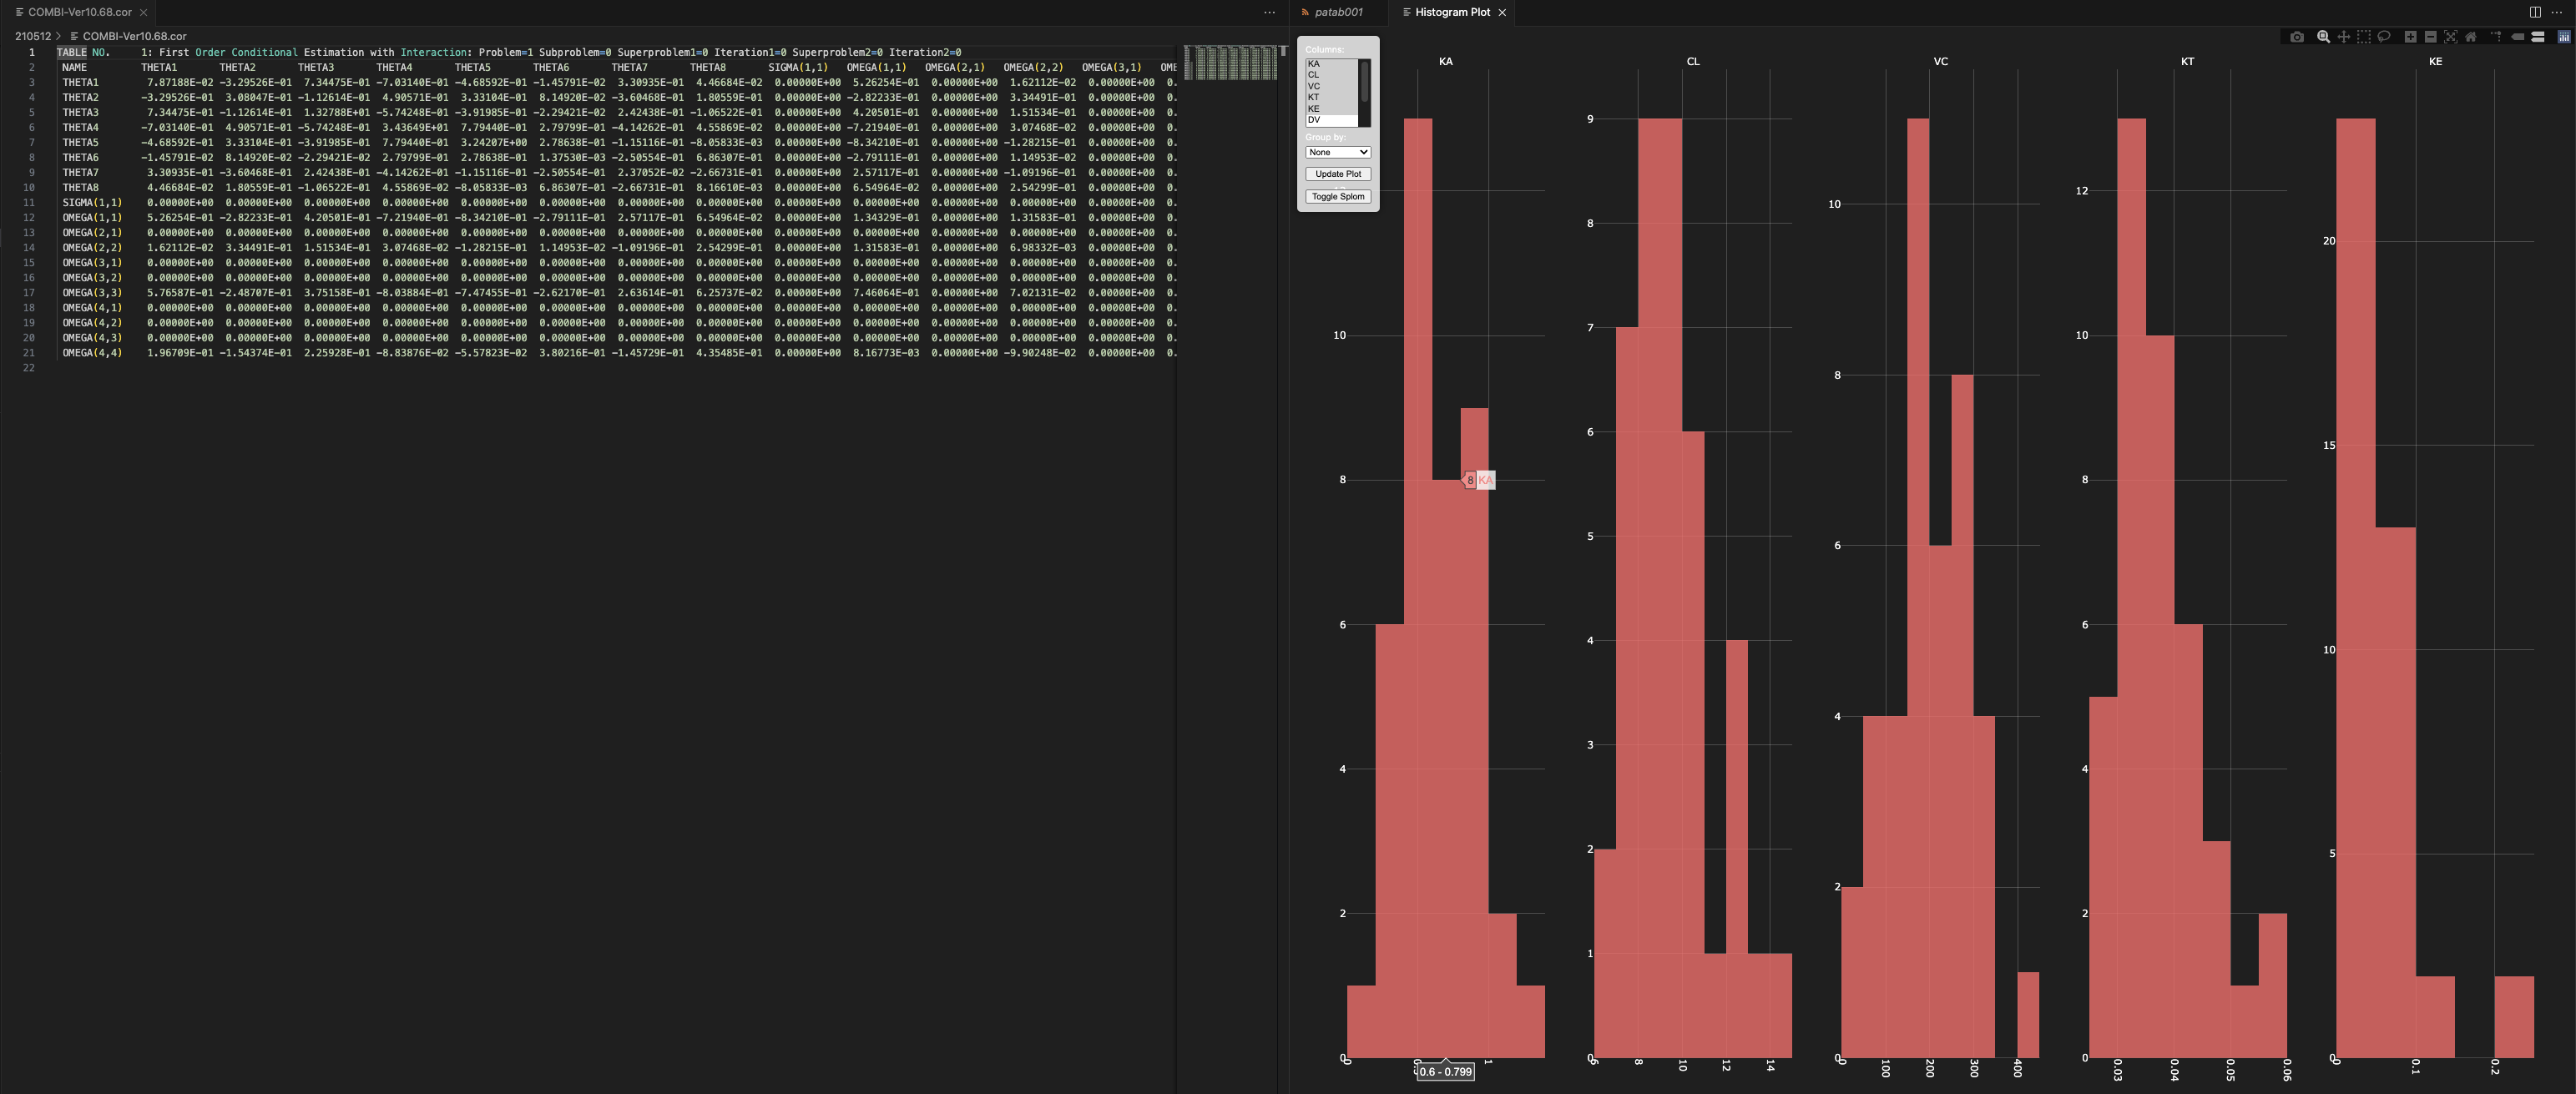Click the split editor right icon

click(x=2534, y=12)
